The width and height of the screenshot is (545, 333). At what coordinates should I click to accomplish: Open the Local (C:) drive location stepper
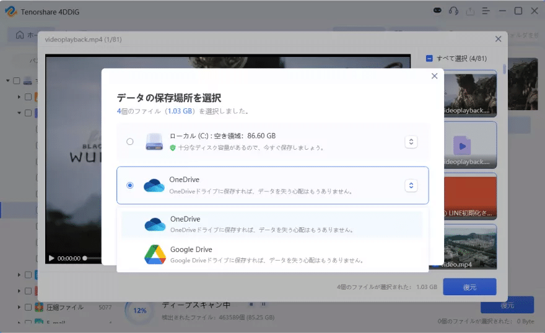click(x=411, y=142)
